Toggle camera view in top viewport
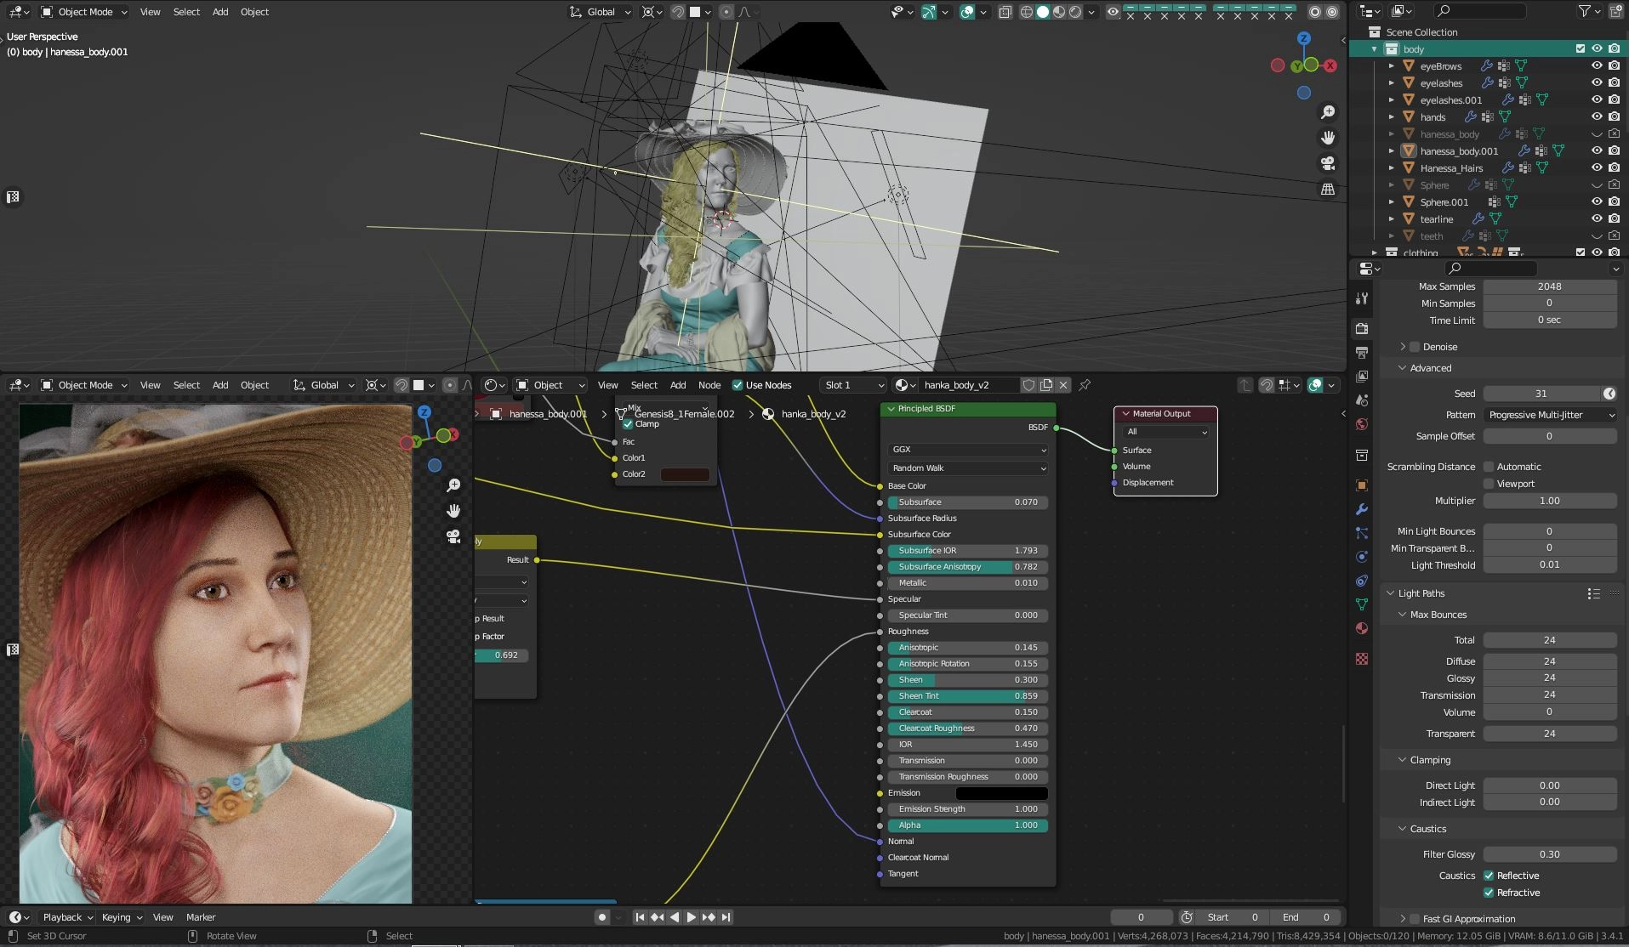Screen dimensions: 1629x947 [x=1327, y=163]
